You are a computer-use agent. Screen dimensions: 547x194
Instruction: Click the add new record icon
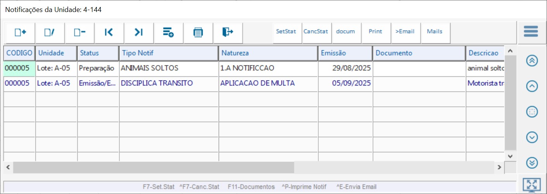[x=20, y=33]
